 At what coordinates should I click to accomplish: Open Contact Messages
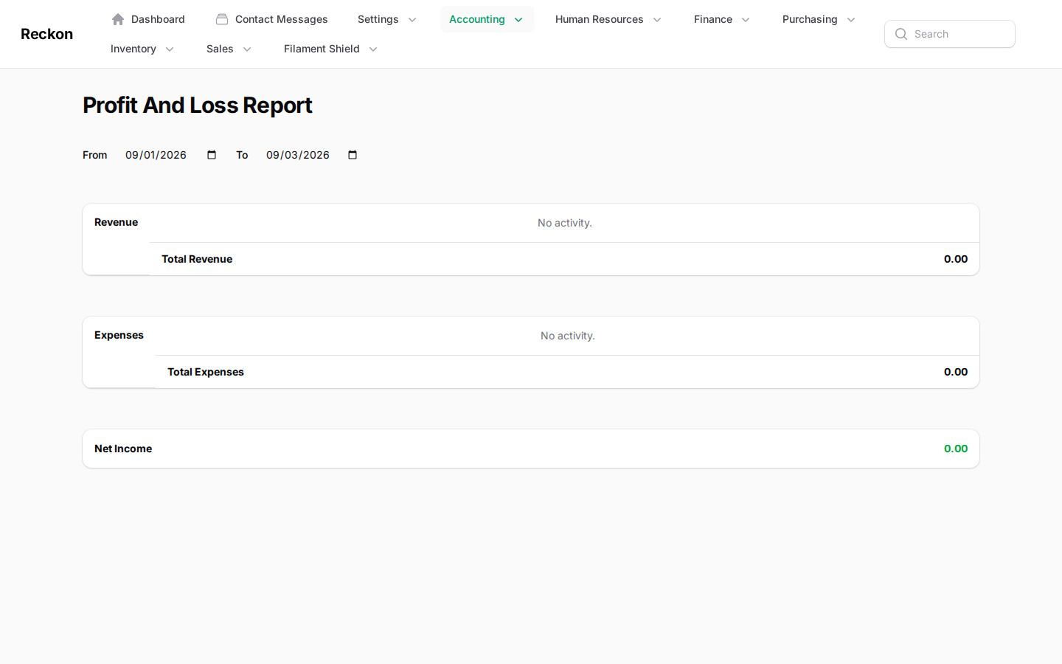(x=272, y=19)
